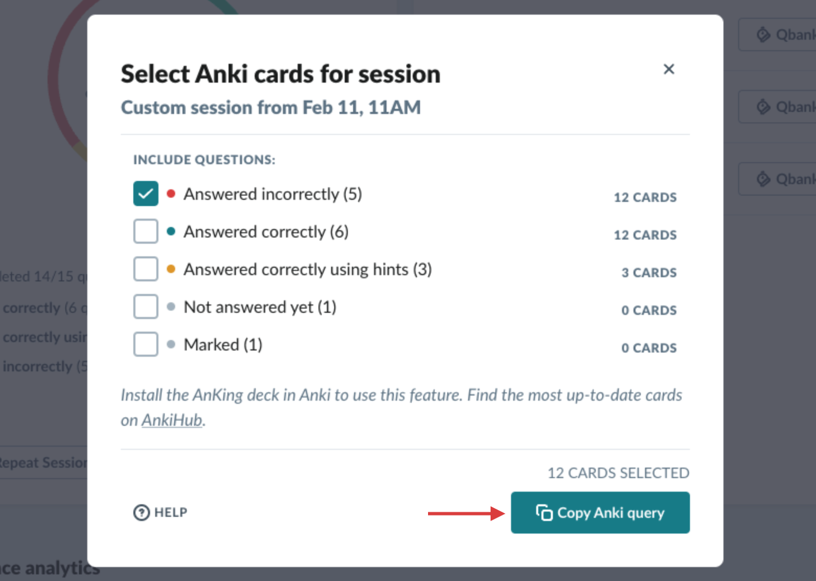Image resolution: width=816 pixels, height=581 pixels.
Task: Select the Marked (1) checkbox
Action: coord(146,344)
